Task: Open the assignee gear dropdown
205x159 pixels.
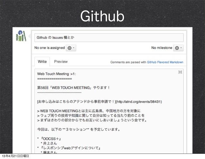Action: pyautogui.click(x=71, y=48)
